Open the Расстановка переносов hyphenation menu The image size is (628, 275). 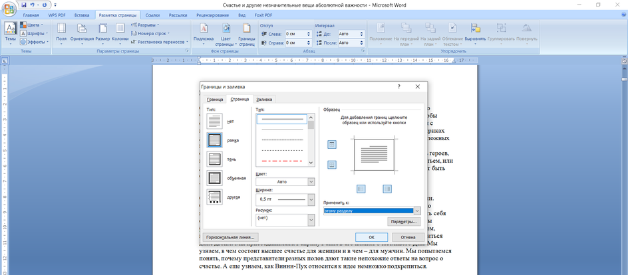pos(160,42)
